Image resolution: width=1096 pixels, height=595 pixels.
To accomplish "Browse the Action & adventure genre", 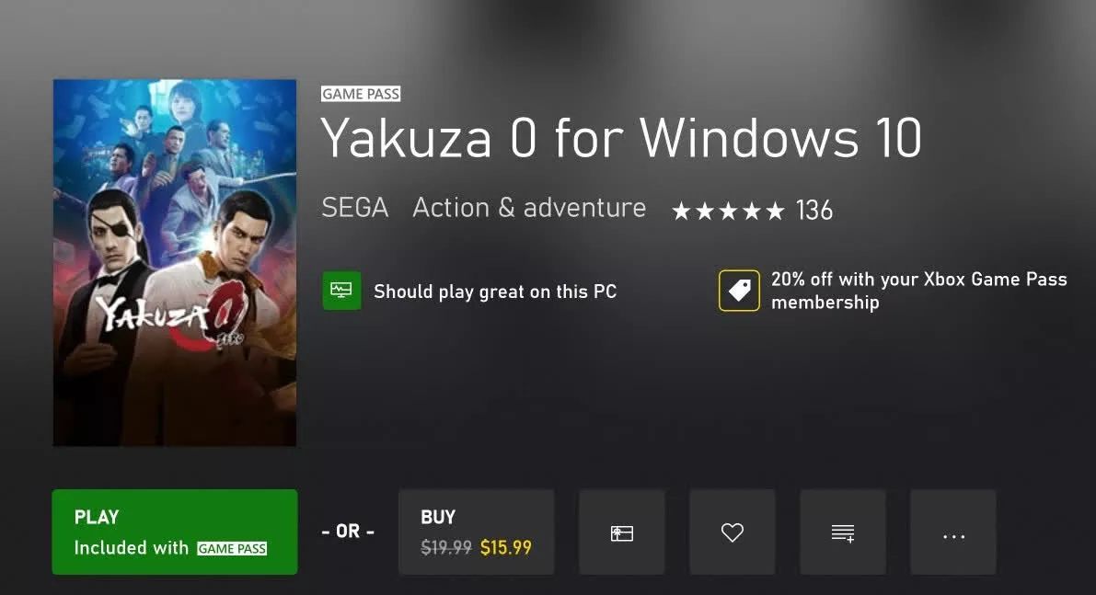I will [x=529, y=209].
